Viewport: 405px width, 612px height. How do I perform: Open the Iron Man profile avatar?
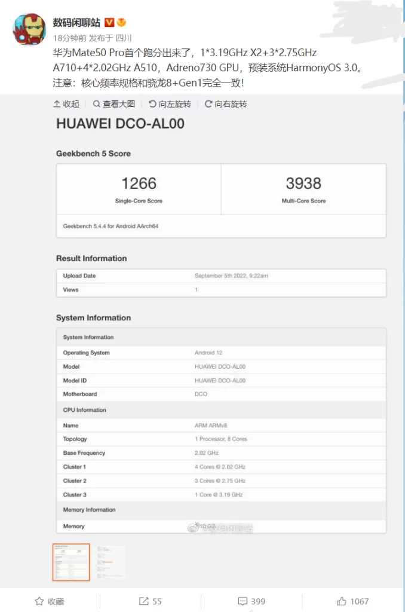[29, 29]
